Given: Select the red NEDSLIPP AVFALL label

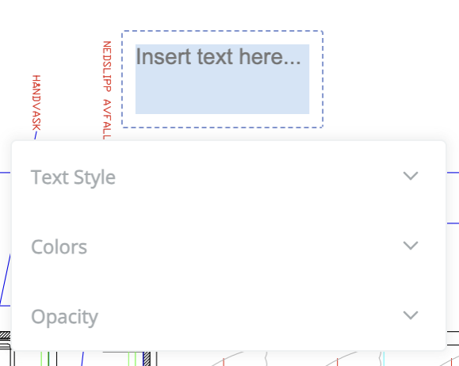Looking at the screenshot, I should coord(107,90).
